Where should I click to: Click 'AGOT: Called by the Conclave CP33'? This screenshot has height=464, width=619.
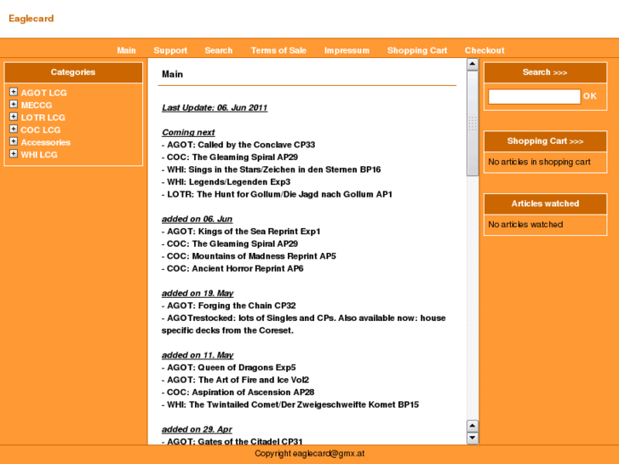click(x=241, y=145)
